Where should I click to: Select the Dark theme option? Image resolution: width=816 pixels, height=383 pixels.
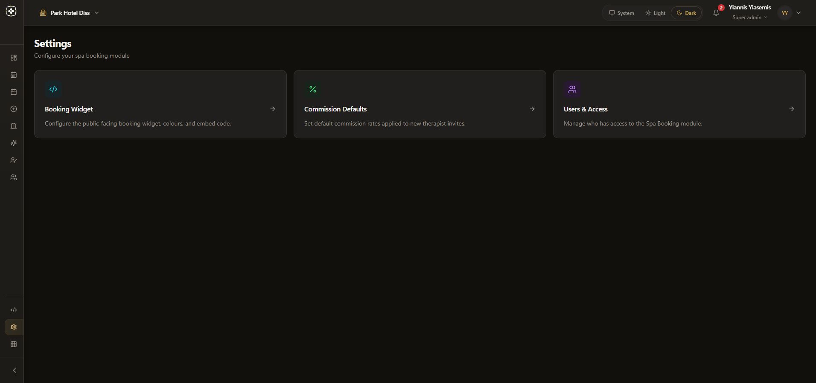pyautogui.click(x=686, y=13)
